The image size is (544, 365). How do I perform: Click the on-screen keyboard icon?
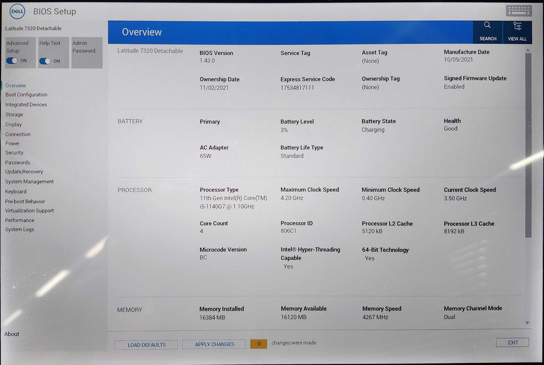point(518,11)
